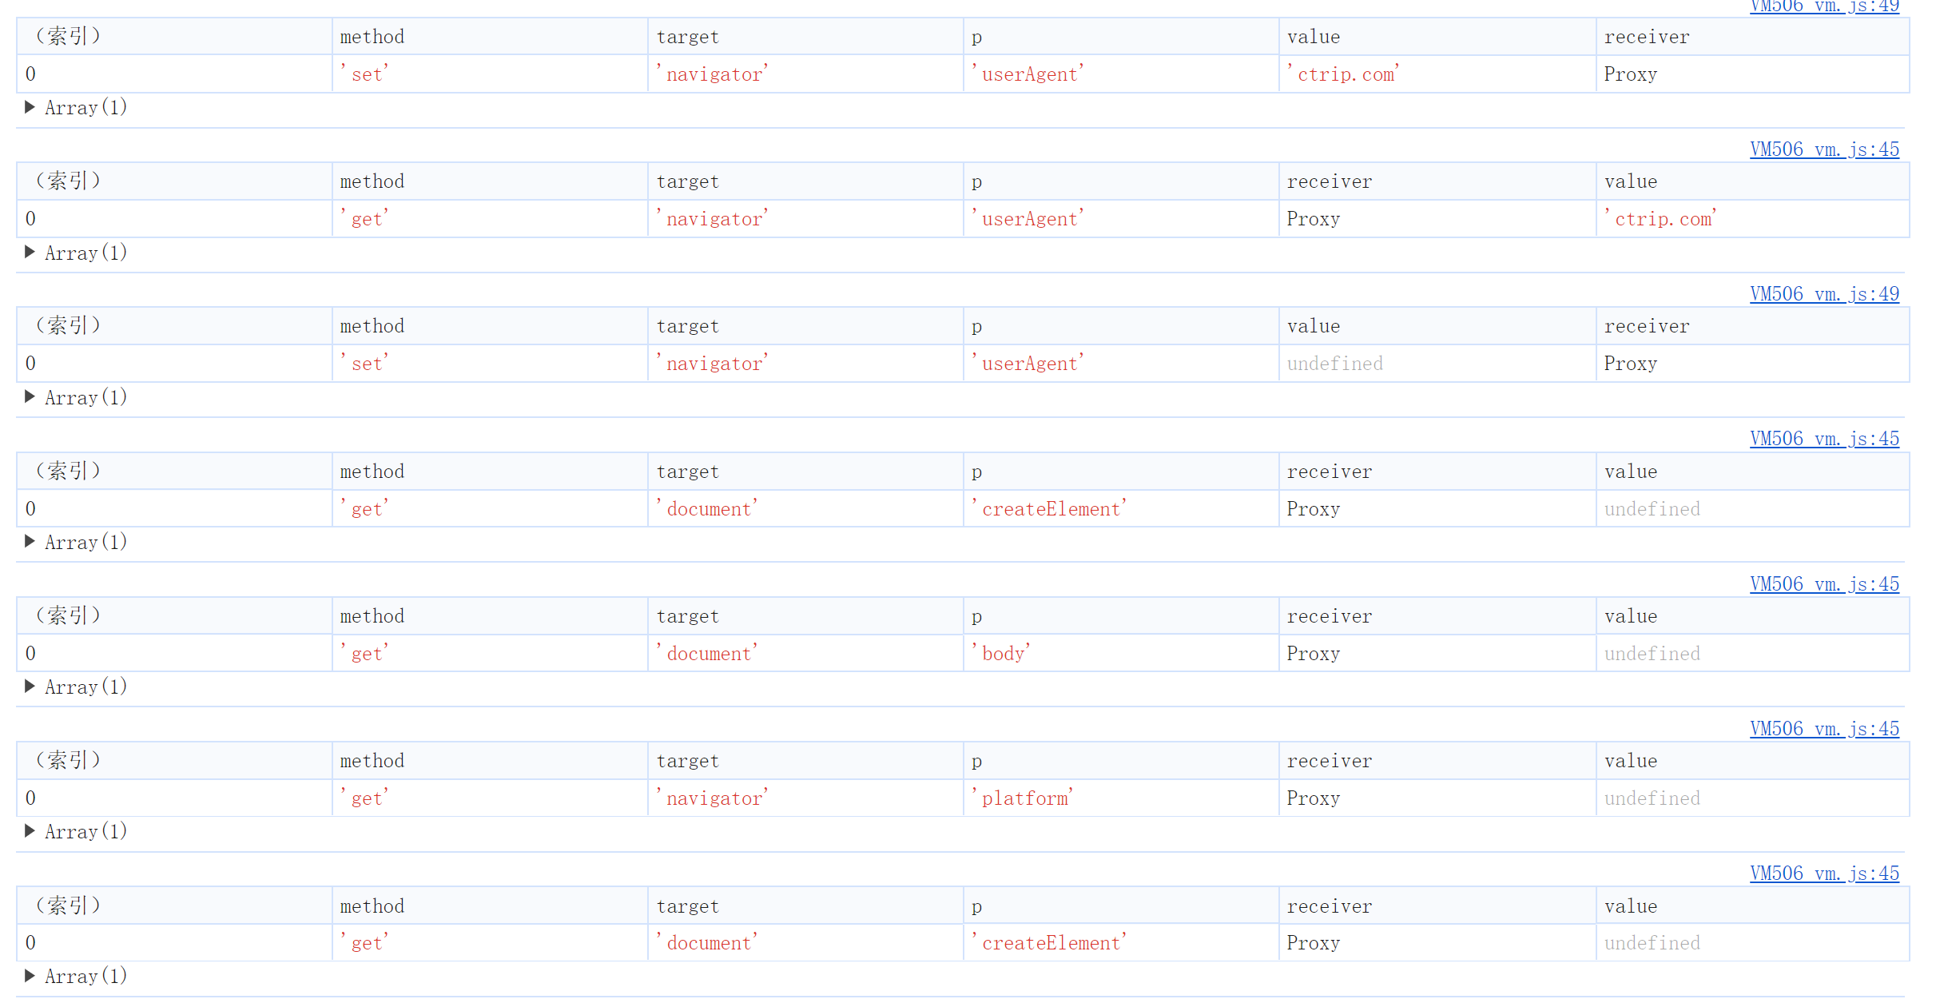The height and width of the screenshot is (1003, 1940).
Task: Click method column header in first table
Action: point(372,37)
